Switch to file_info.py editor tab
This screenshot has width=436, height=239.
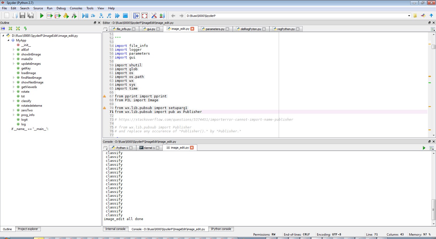click(124, 29)
